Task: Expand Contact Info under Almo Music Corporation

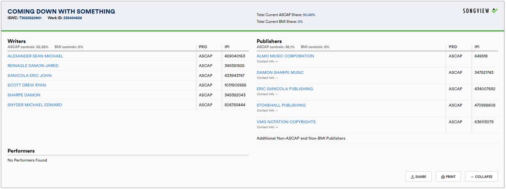Action: point(267,62)
